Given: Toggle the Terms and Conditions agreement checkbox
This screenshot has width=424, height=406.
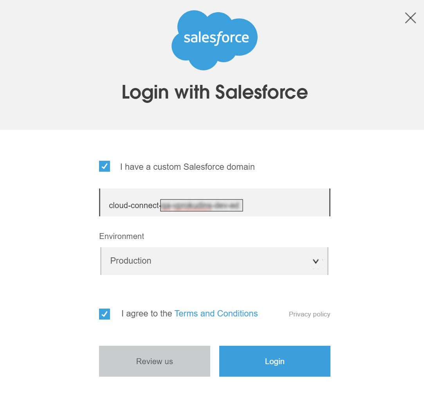Looking at the screenshot, I should (105, 314).
